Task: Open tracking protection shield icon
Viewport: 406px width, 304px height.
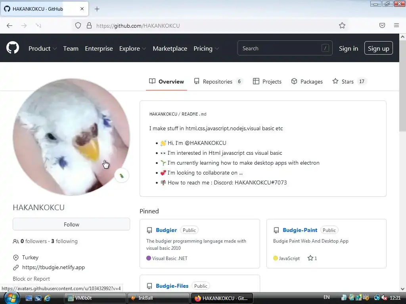Action: pyautogui.click(x=78, y=25)
